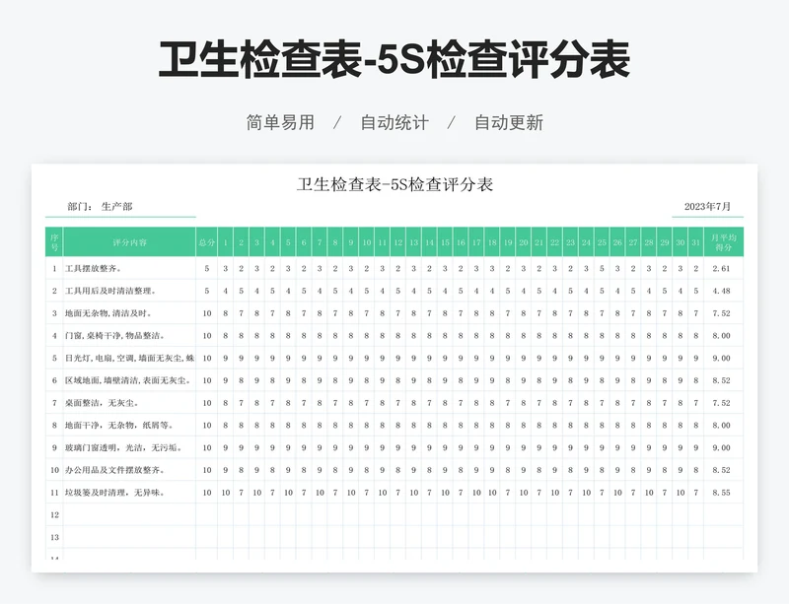The image size is (789, 604).
Task: Select the 评分内容 column header
Action: click(x=129, y=242)
